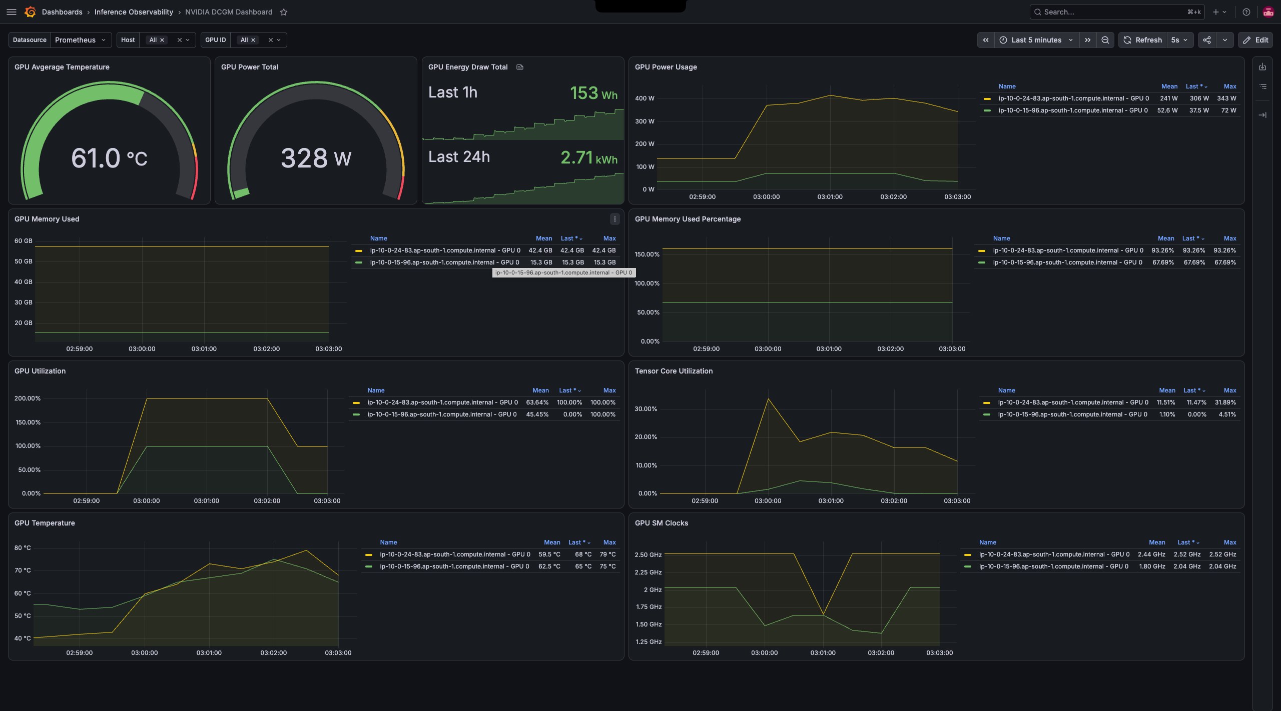Shift time range forward

(1088, 40)
